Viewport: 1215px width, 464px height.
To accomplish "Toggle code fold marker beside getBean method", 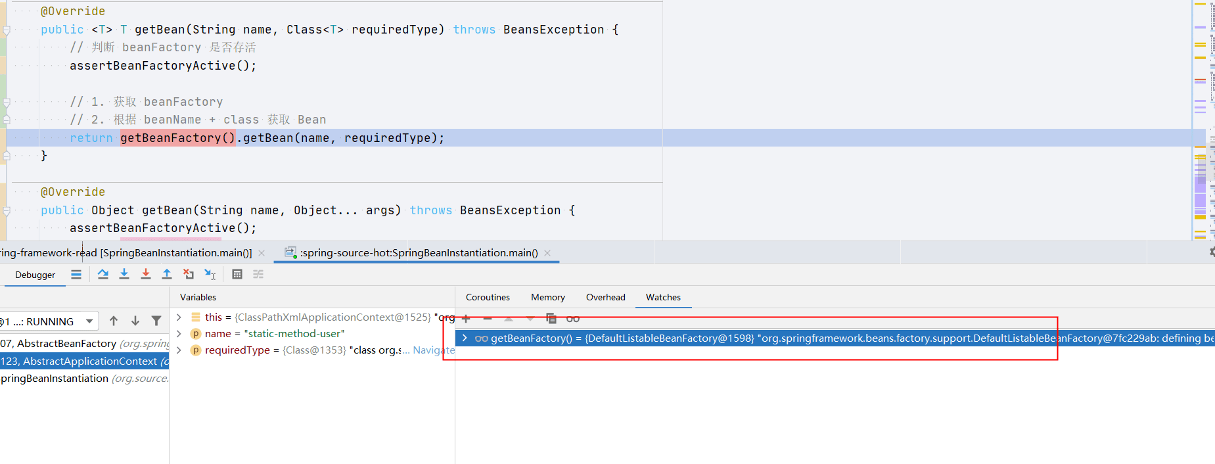I will (7, 30).
